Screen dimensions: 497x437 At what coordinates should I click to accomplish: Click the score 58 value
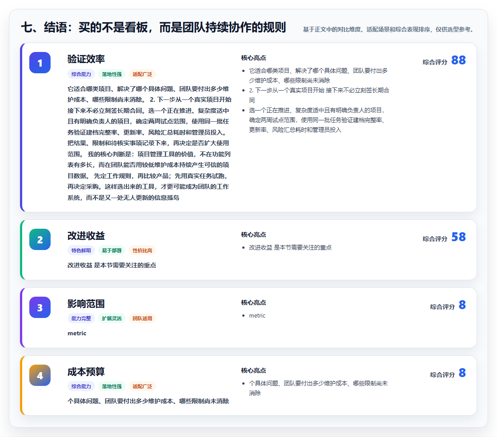coord(458,237)
